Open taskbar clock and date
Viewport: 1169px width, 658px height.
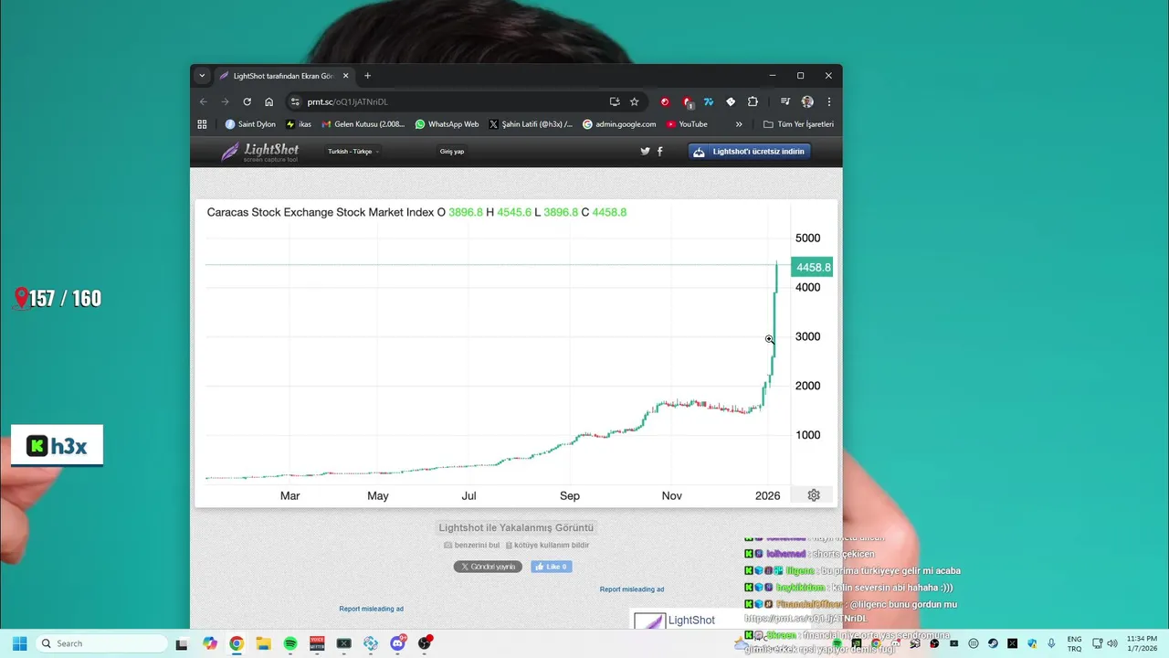tap(1142, 643)
